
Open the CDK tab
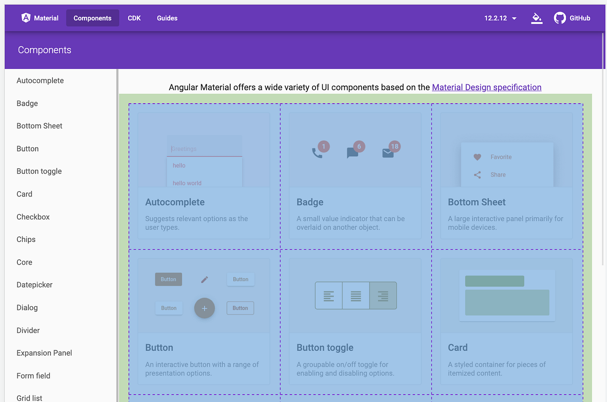click(134, 18)
